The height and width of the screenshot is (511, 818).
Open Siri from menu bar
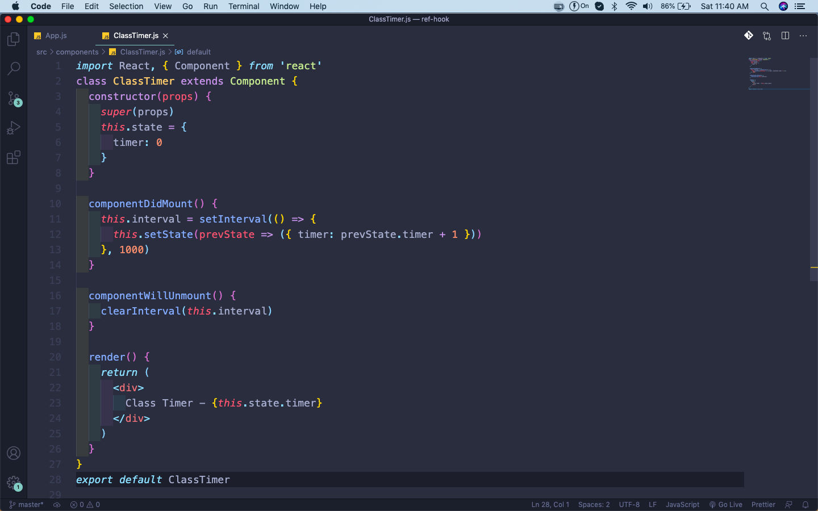(783, 6)
